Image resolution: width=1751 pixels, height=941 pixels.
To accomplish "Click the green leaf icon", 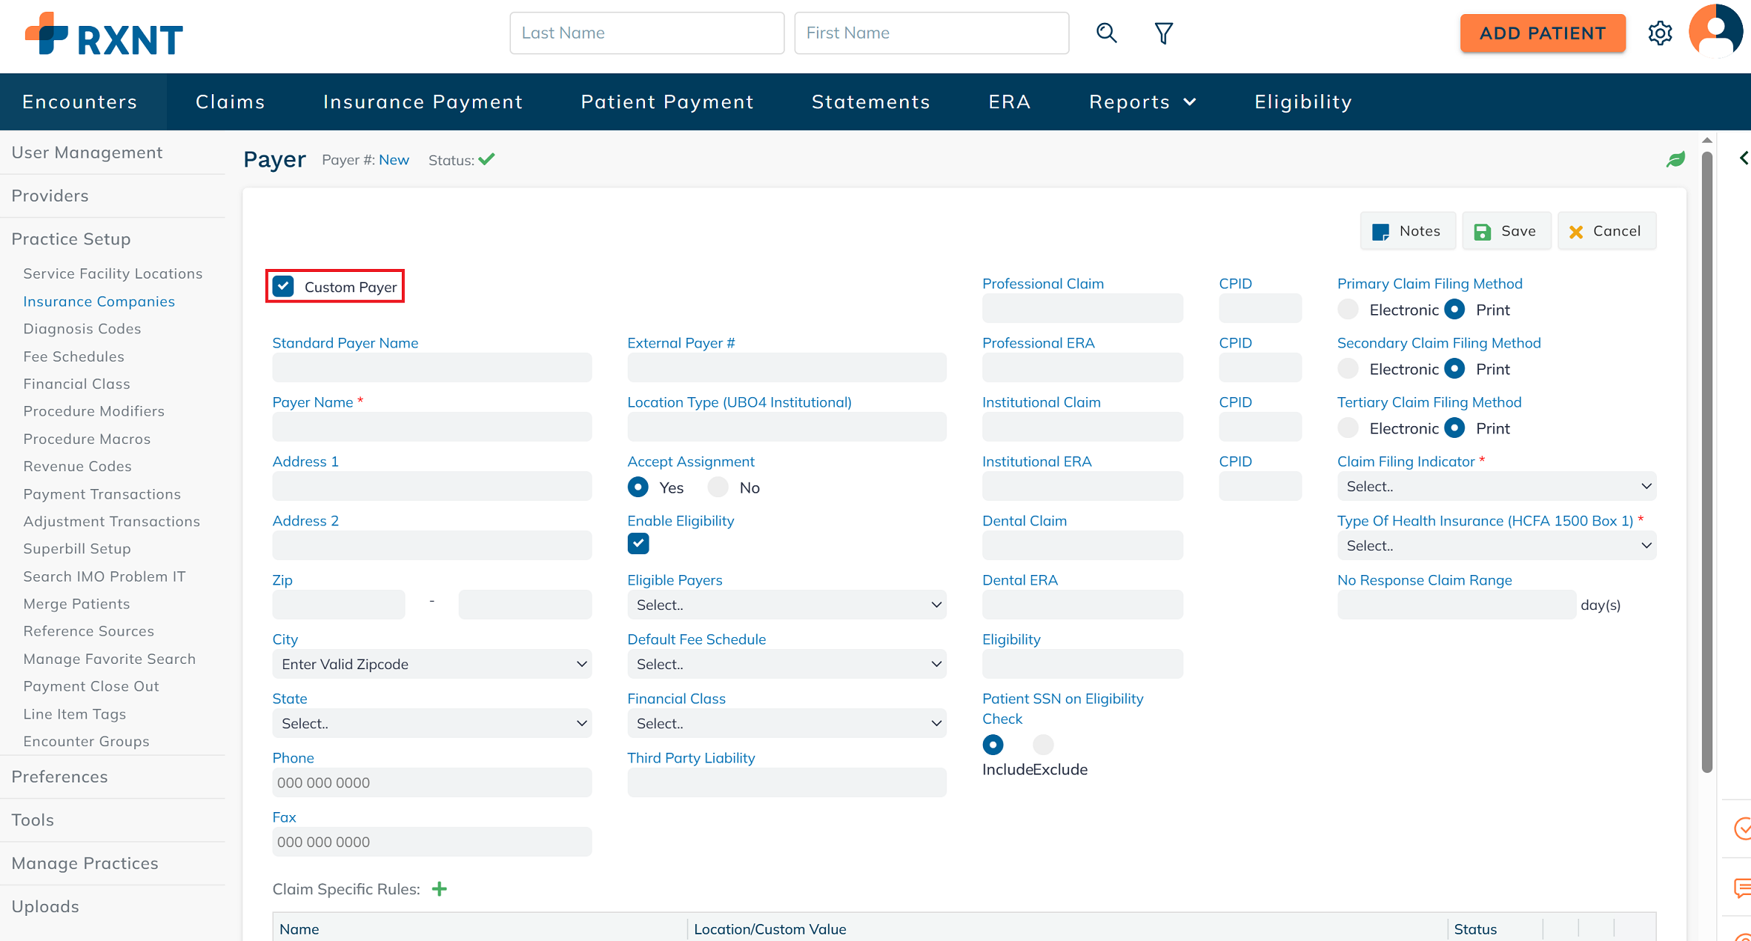I will tap(1675, 159).
